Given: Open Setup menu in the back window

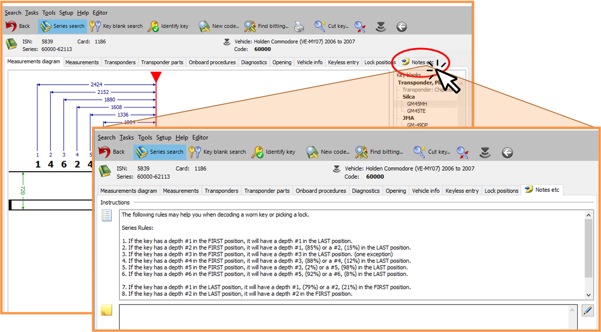Looking at the screenshot, I should 66,13.
